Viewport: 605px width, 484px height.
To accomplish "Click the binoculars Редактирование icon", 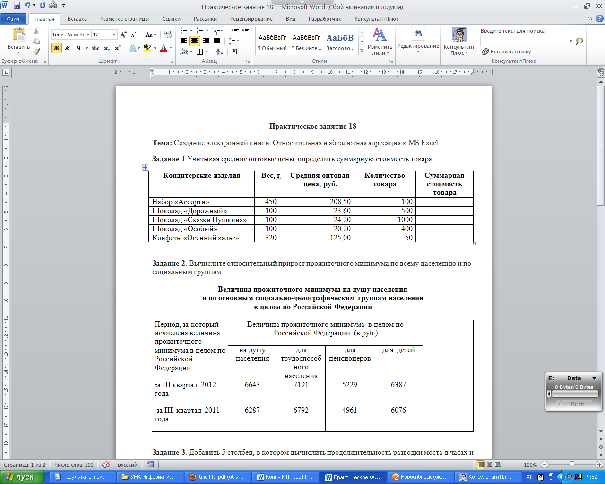I will 418,34.
